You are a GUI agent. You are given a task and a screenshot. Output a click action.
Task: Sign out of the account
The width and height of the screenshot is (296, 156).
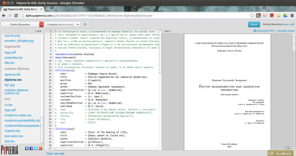[x=289, y=24]
